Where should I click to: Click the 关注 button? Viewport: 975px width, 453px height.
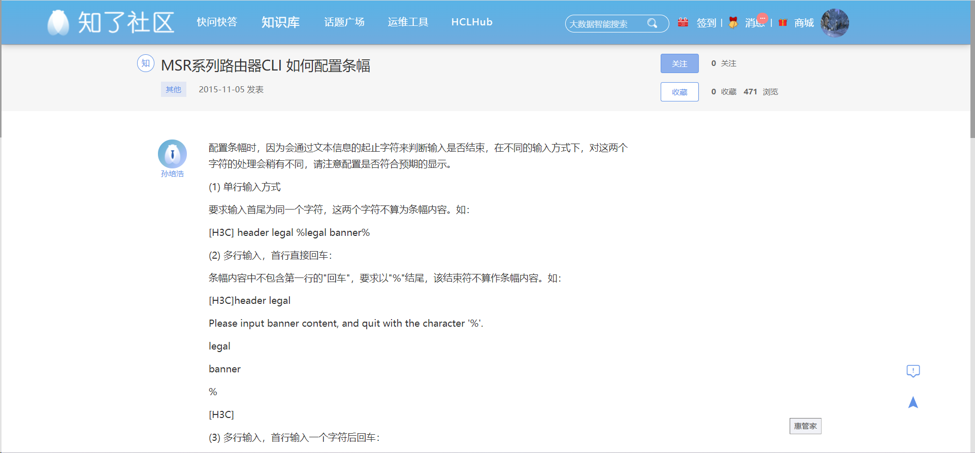pyautogui.click(x=679, y=63)
